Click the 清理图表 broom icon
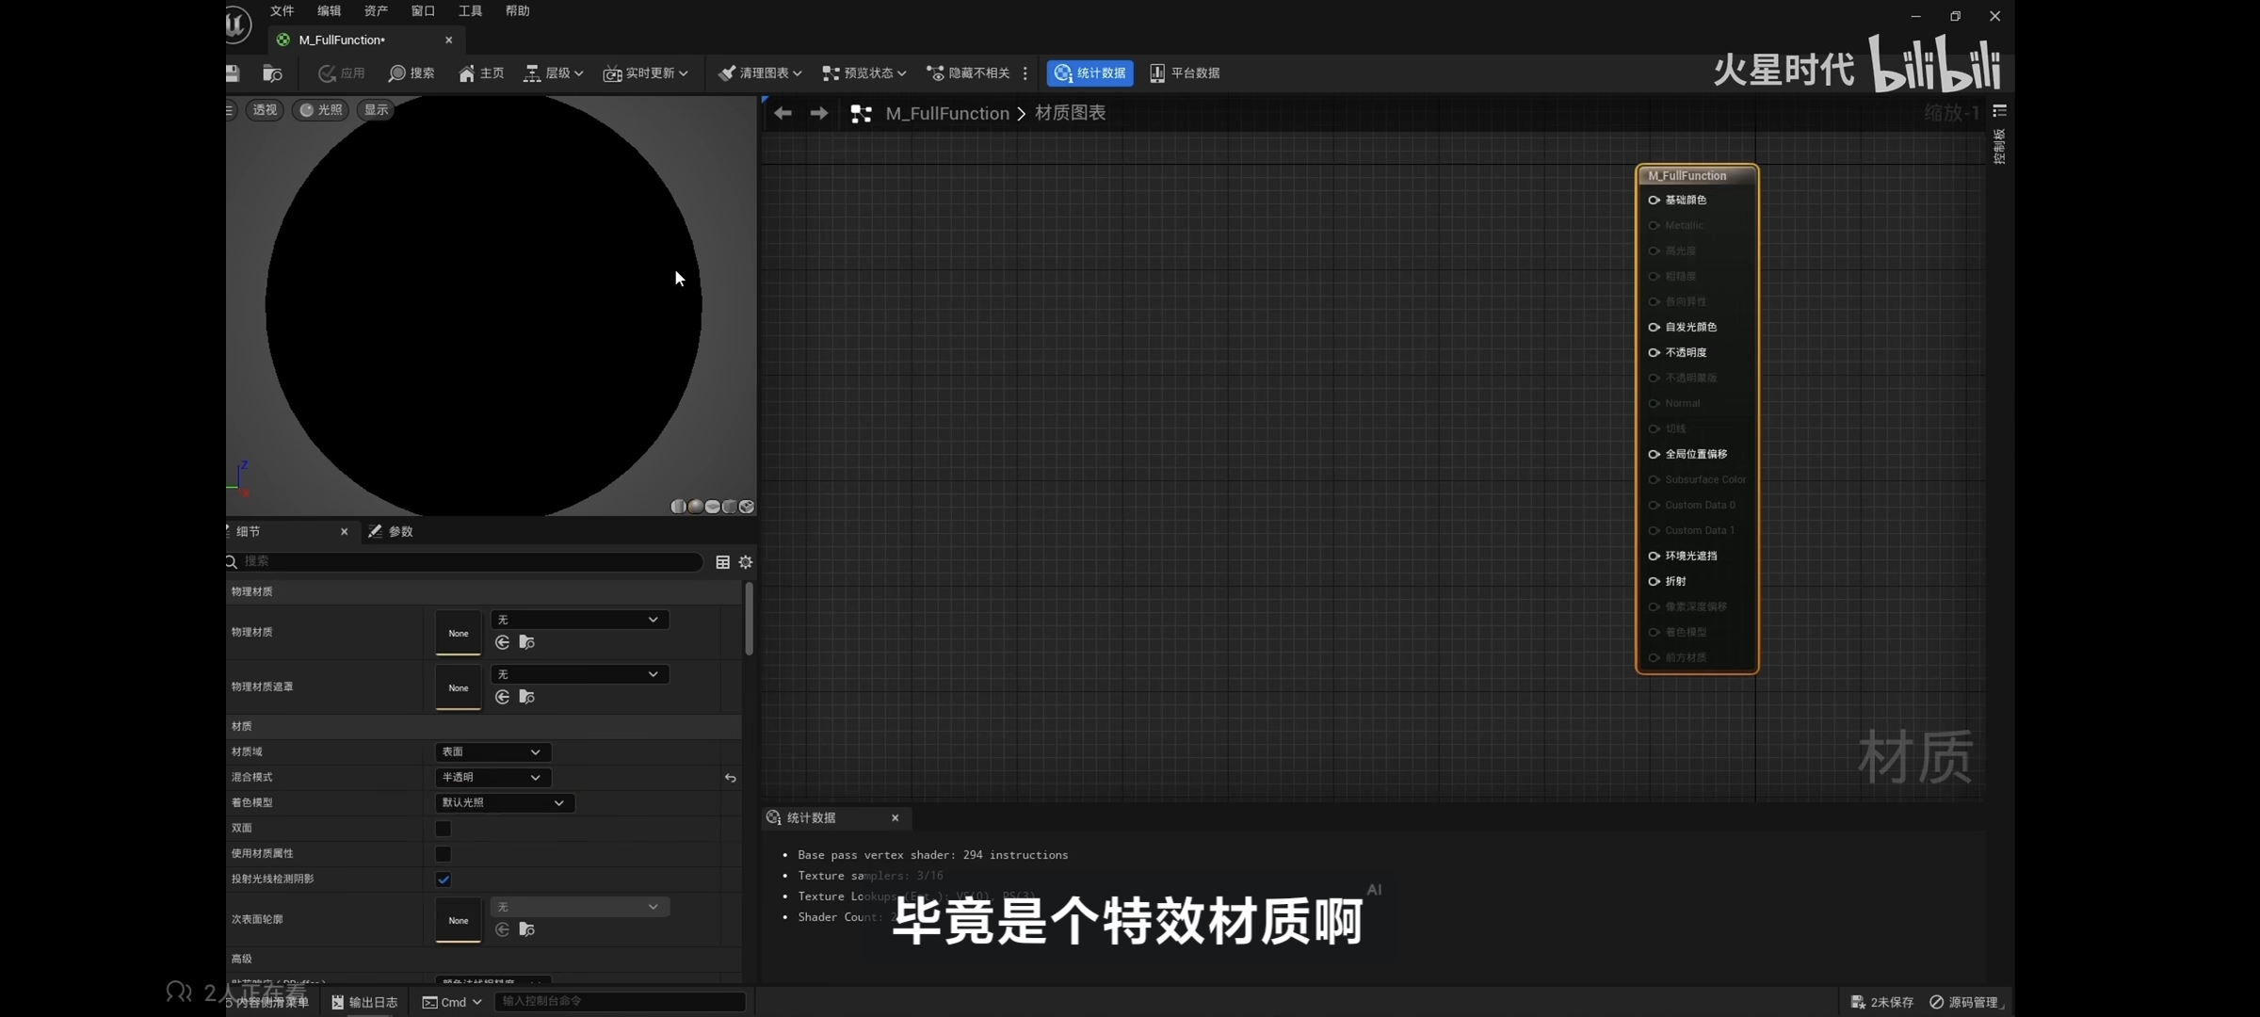2260x1017 pixels. pos(726,73)
